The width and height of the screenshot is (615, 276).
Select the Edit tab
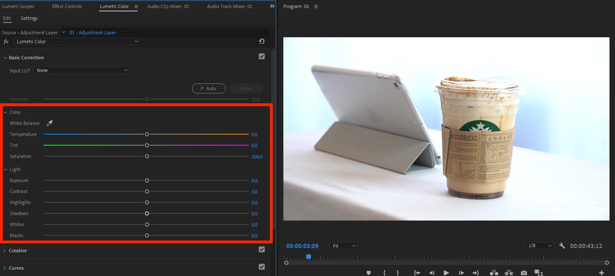point(7,18)
